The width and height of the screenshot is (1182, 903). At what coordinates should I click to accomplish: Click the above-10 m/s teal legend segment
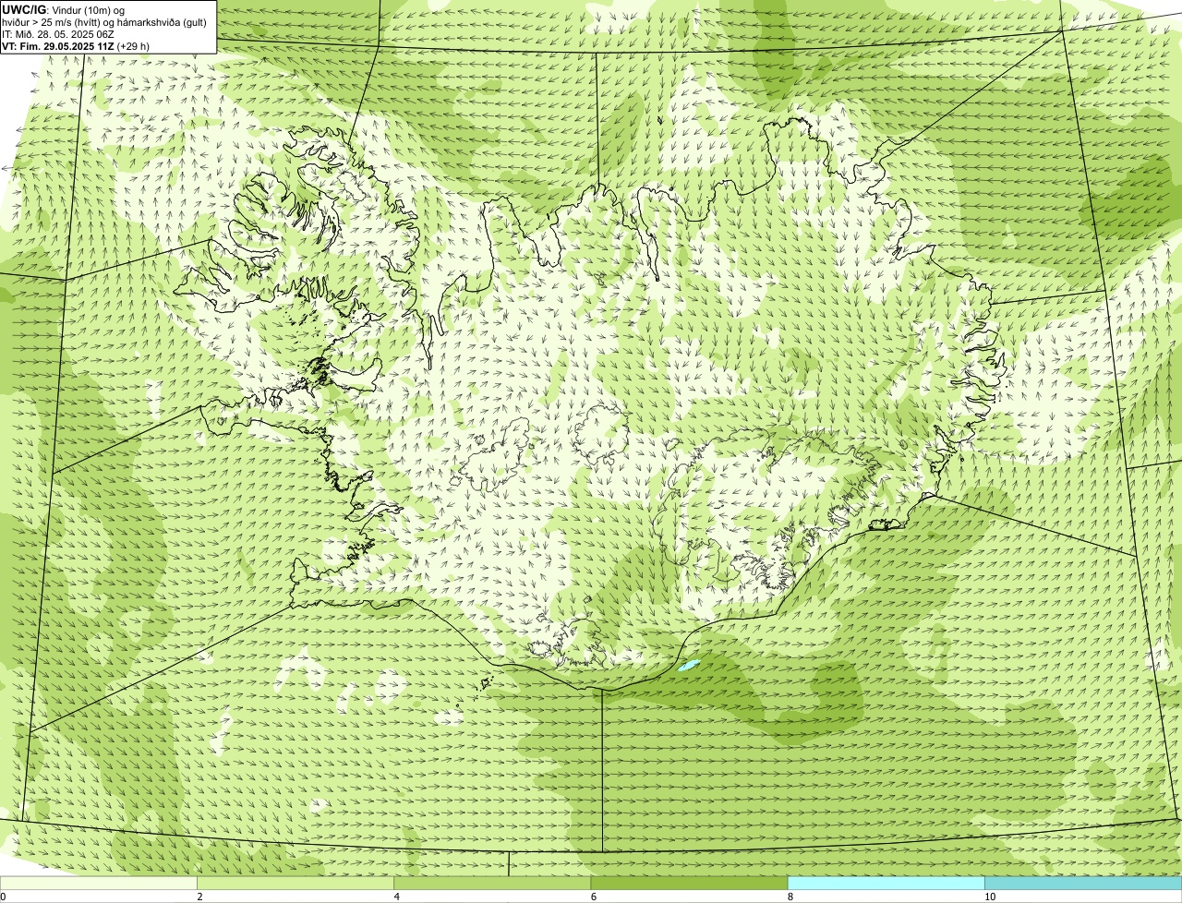point(1083,884)
